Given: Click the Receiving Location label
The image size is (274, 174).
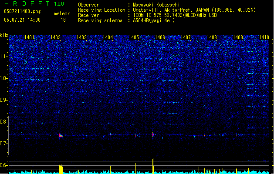Looking at the screenshot, I should 101,10.
